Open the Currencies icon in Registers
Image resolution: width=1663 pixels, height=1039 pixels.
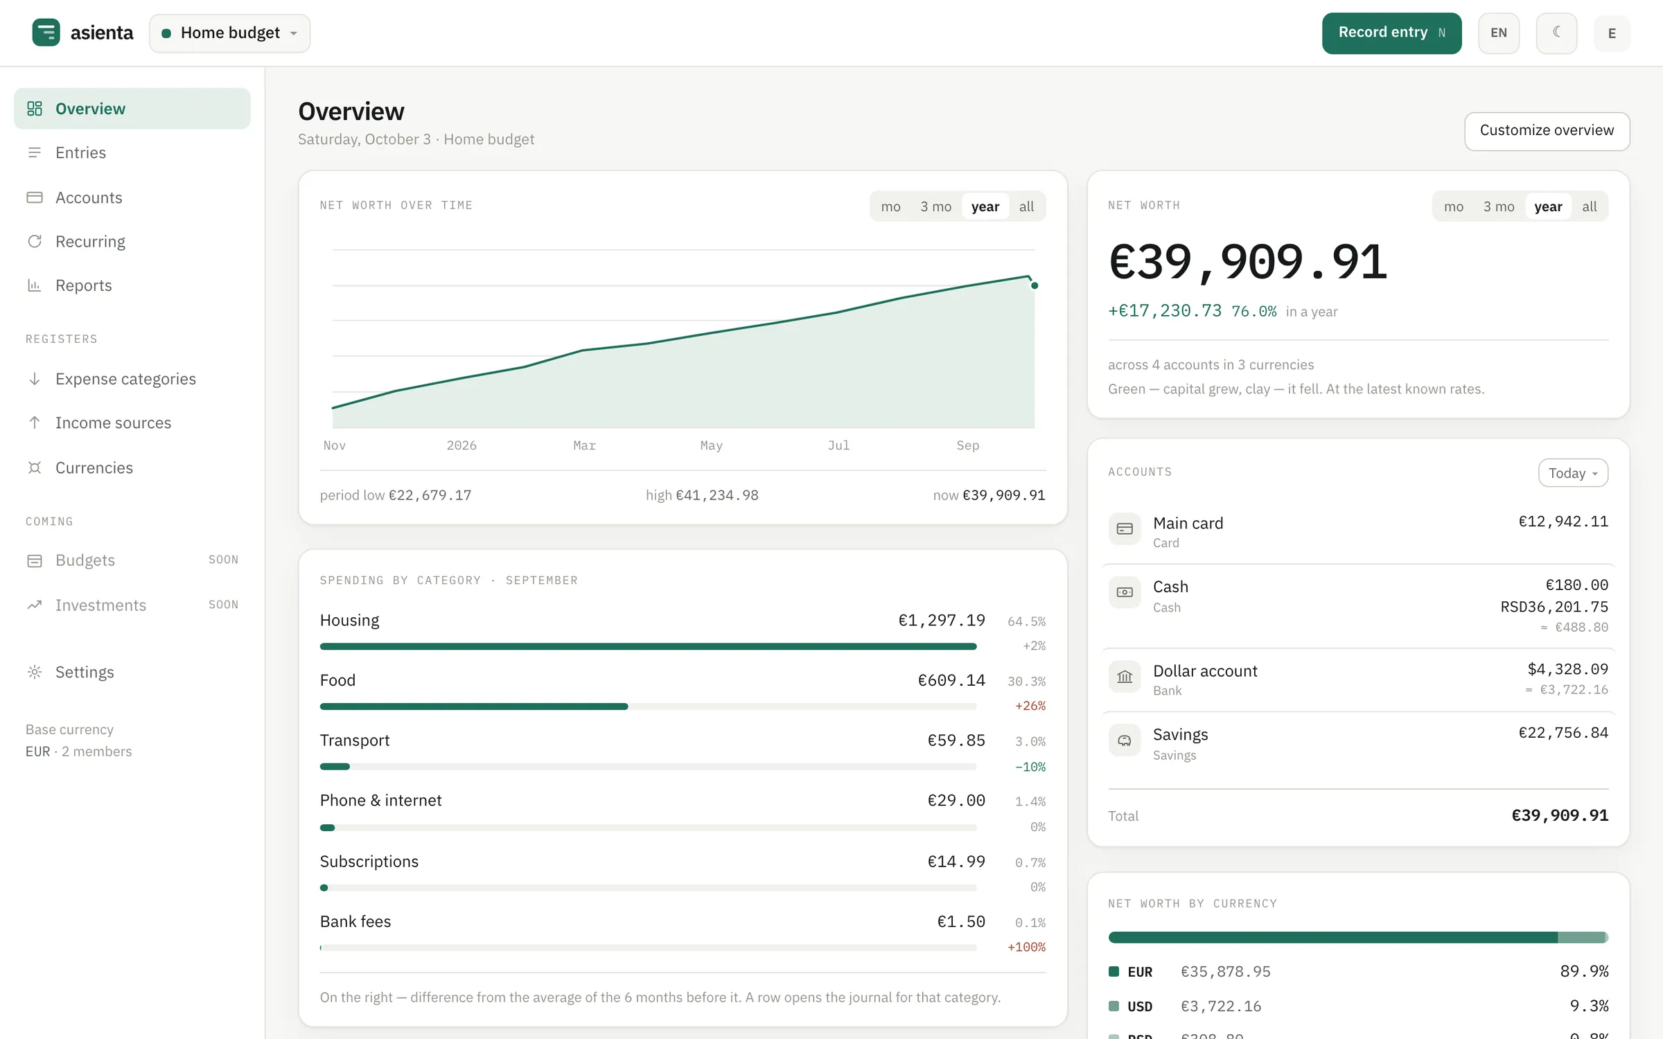point(35,468)
